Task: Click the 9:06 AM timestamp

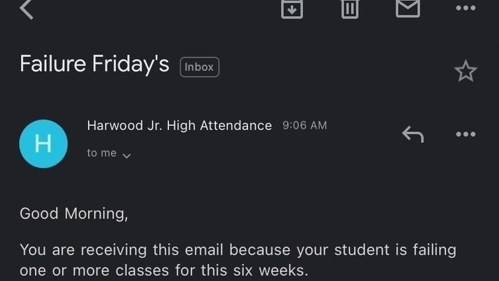Action: point(304,126)
